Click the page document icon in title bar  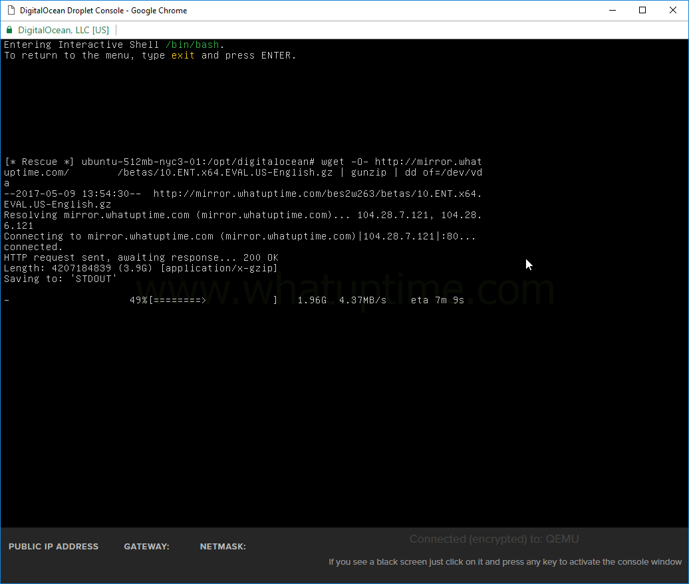click(11, 10)
